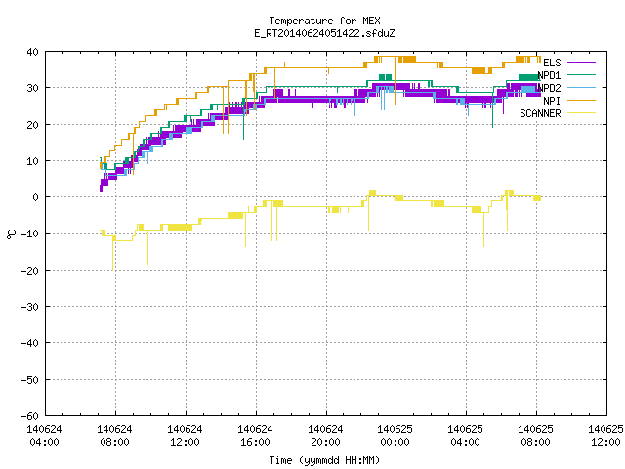Click x-axis label 140625 08:00
625x469 pixels.
[536, 436]
